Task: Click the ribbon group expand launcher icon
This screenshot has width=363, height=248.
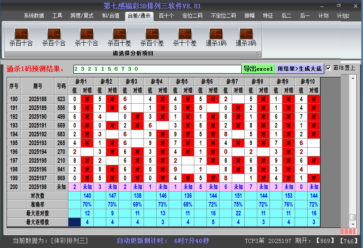Action: click(258, 54)
